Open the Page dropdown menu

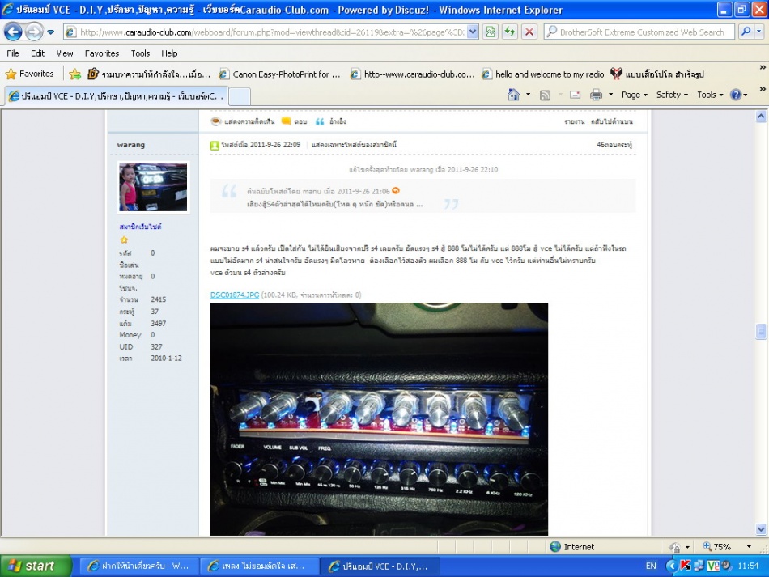[635, 95]
